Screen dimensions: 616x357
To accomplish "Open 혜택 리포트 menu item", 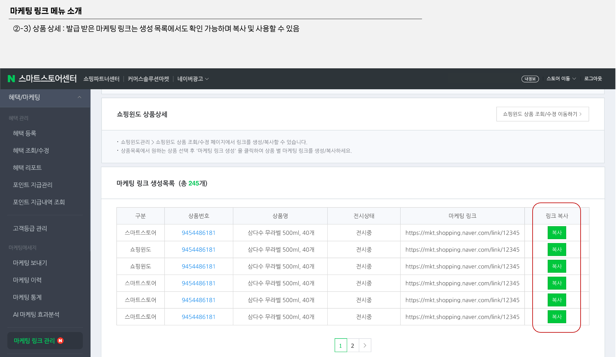I will 27,168.
